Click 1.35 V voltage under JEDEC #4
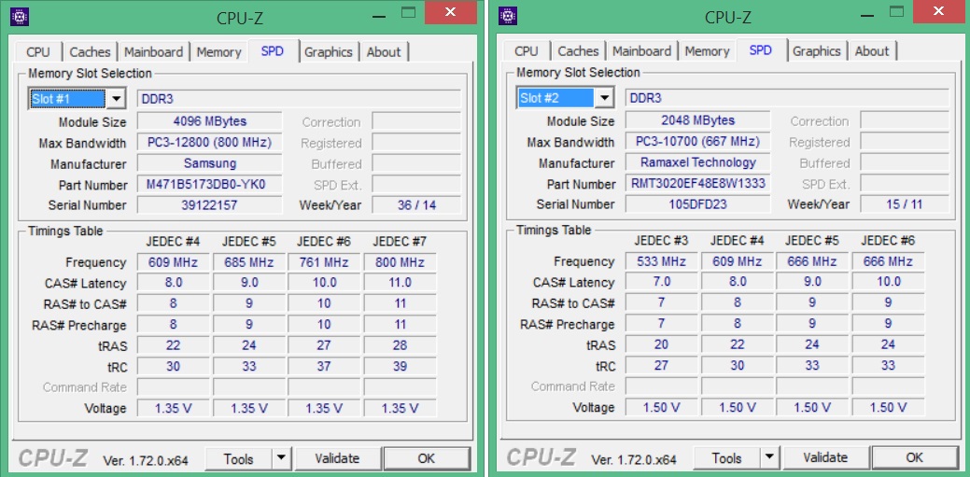Viewport: 970px width, 477px height. (174, 408)
